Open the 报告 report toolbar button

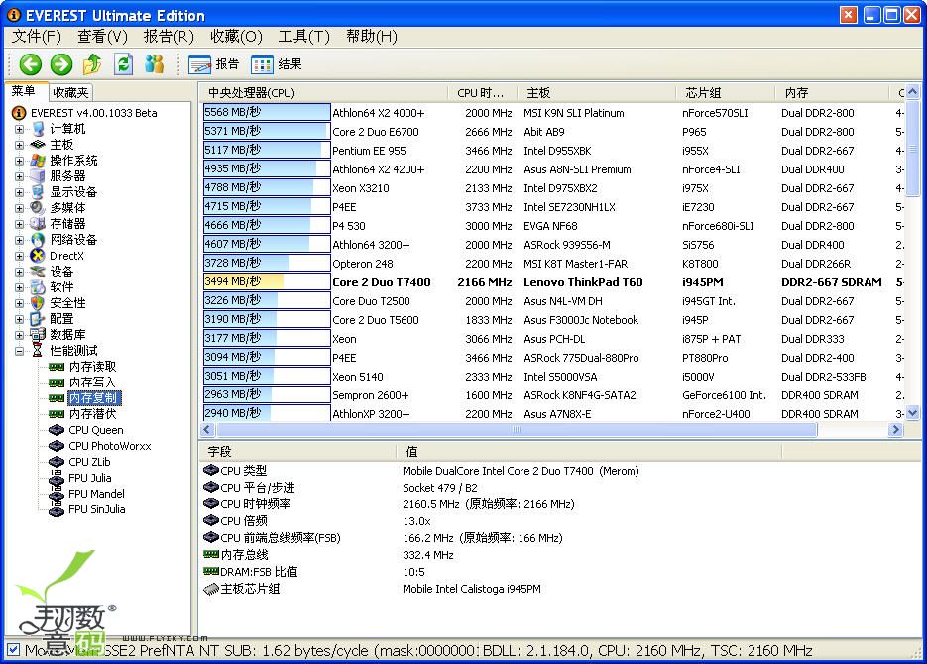tap(213, 64)
